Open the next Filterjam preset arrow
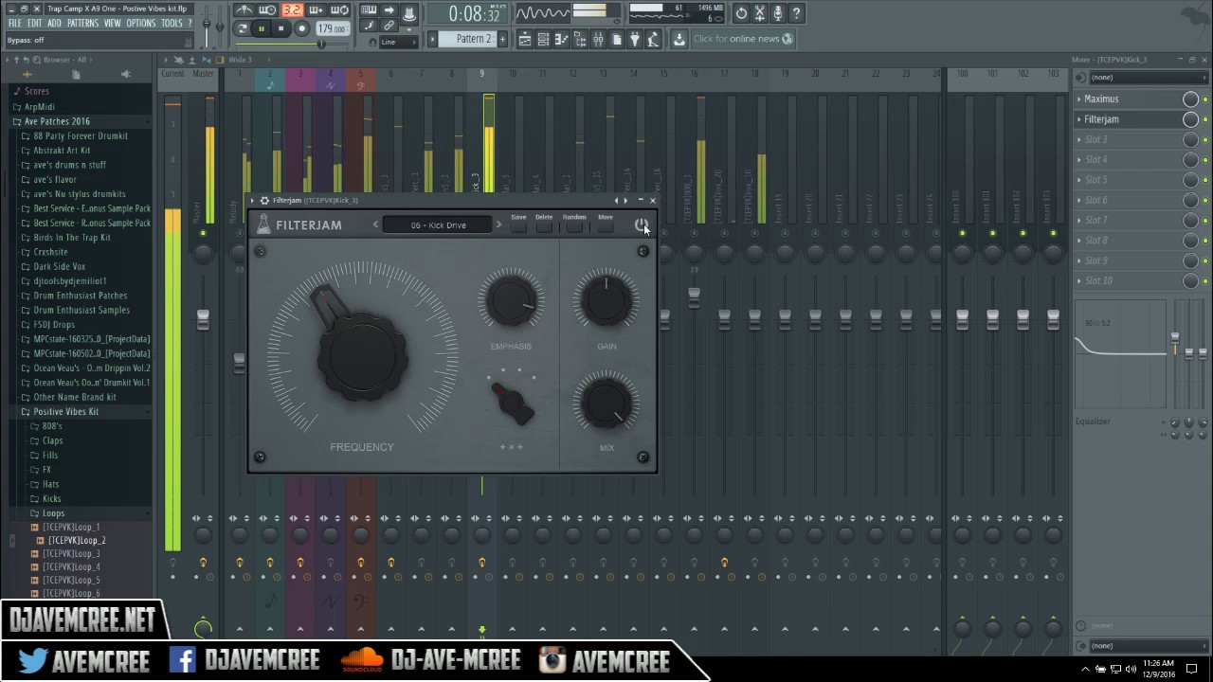 498,224
